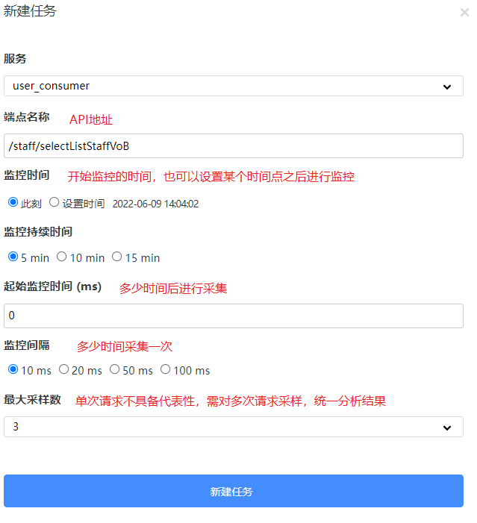
Task: Click the chevron arrow of 最大采样数 select
Action: 447,428
